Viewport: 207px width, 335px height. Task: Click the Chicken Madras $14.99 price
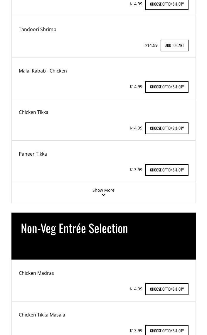click(x=136, y=289)
